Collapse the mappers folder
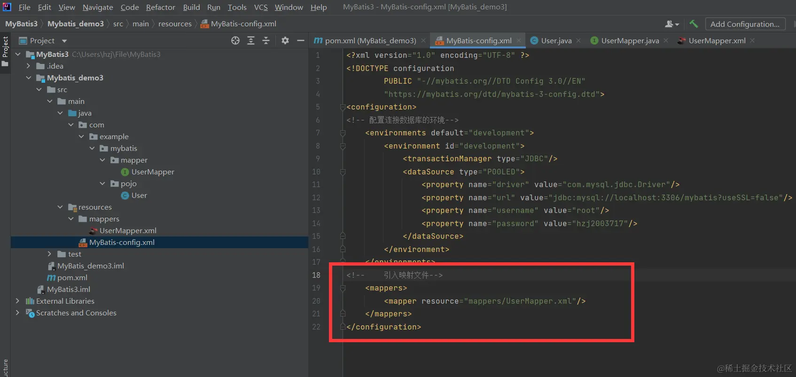The image size is (796, 377). [x=71, y=219]
